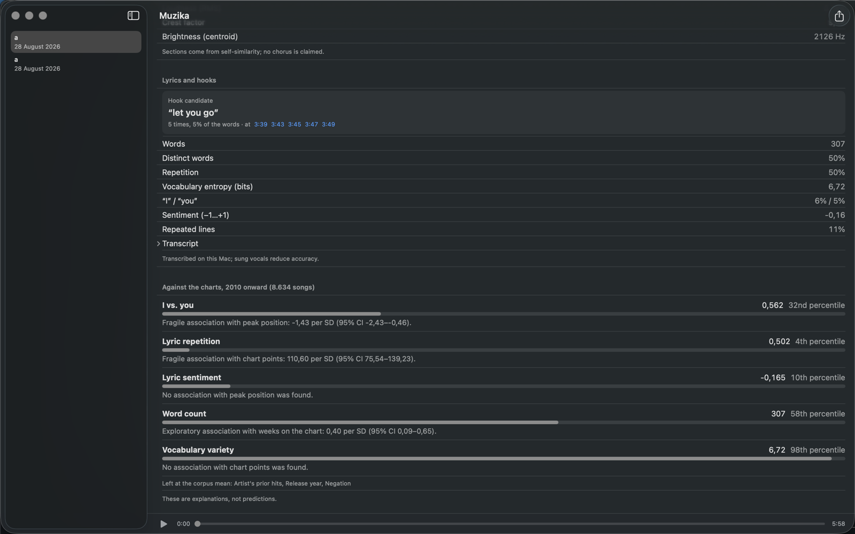Click the "let you go" hook candidate
Image resolution: width=855 pixels, height=534 pixels.
click(193, 113)
